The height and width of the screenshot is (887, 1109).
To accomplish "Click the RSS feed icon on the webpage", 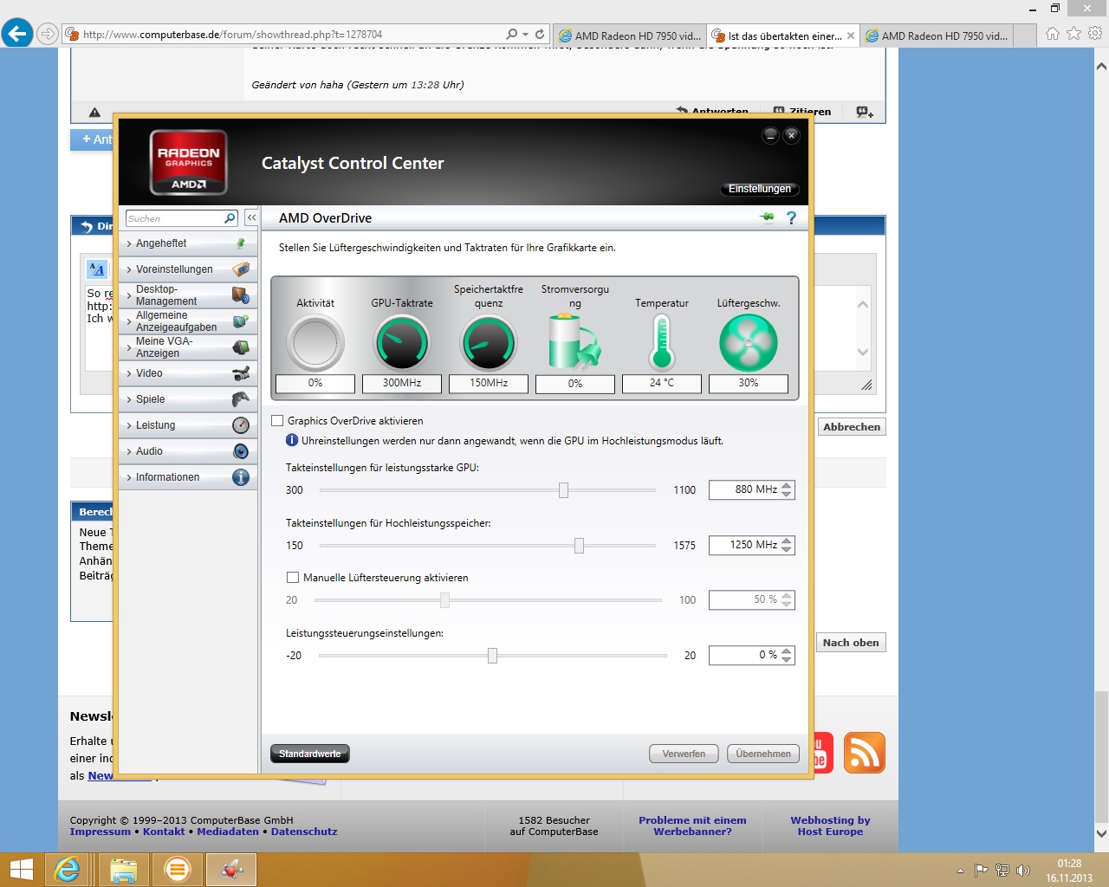I will point(865,753).
